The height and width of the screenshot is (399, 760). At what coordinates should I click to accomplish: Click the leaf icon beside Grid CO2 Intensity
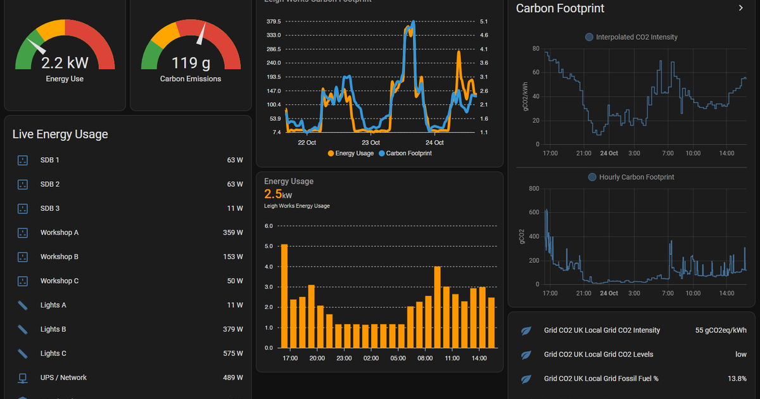(x=526, y=331)
